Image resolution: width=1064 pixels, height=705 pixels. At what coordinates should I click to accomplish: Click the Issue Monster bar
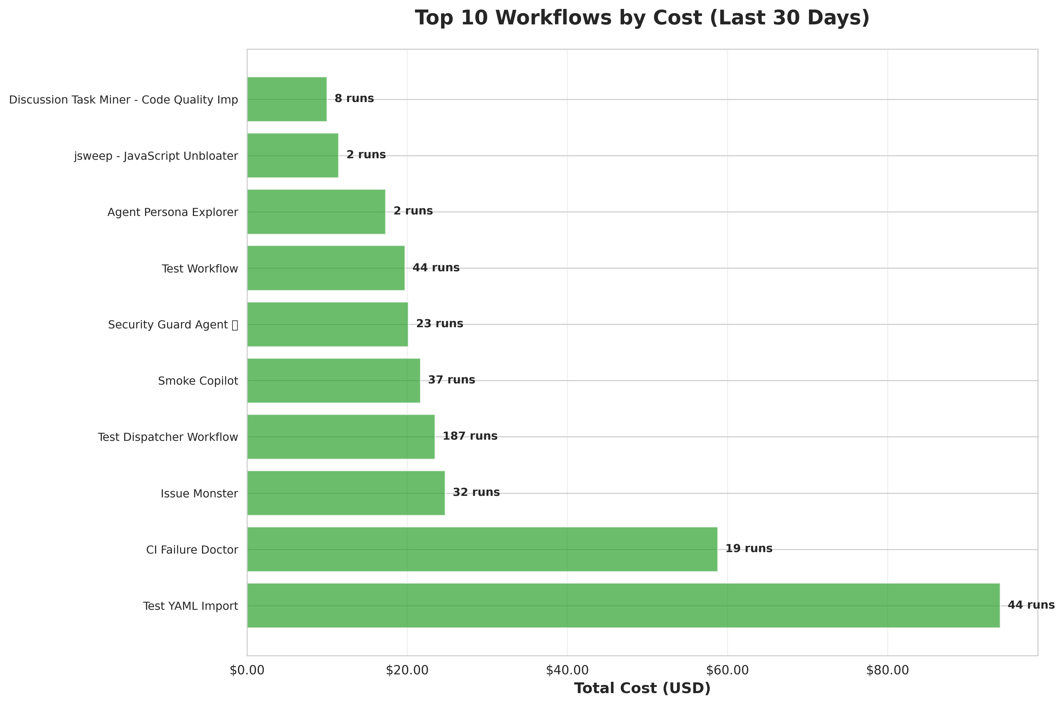click(346, 493)
